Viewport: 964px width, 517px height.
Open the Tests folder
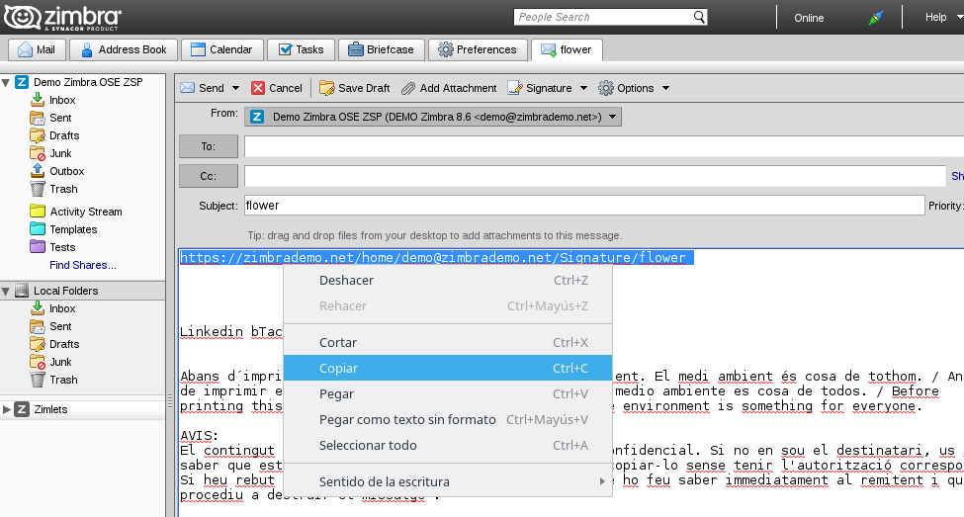pos(52,247)
